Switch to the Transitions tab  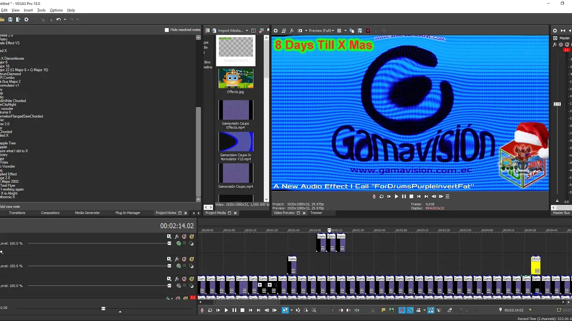coord(17,213)
